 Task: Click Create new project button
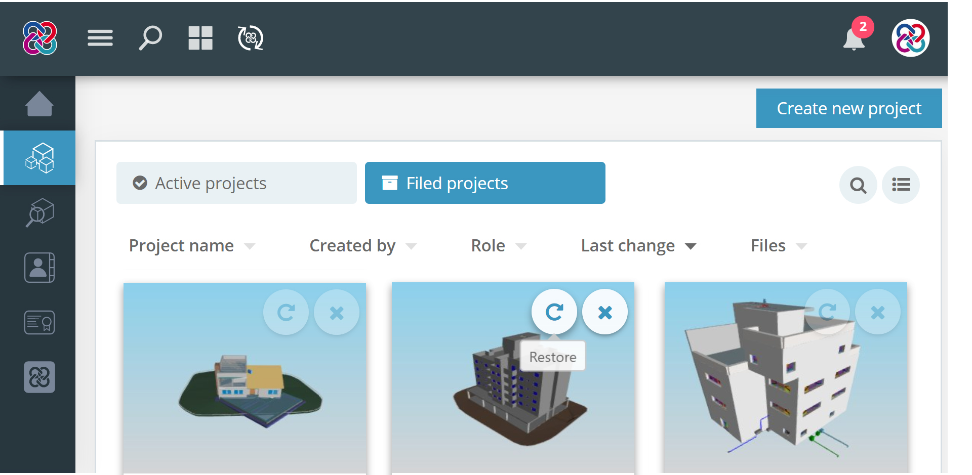[848, 108]
